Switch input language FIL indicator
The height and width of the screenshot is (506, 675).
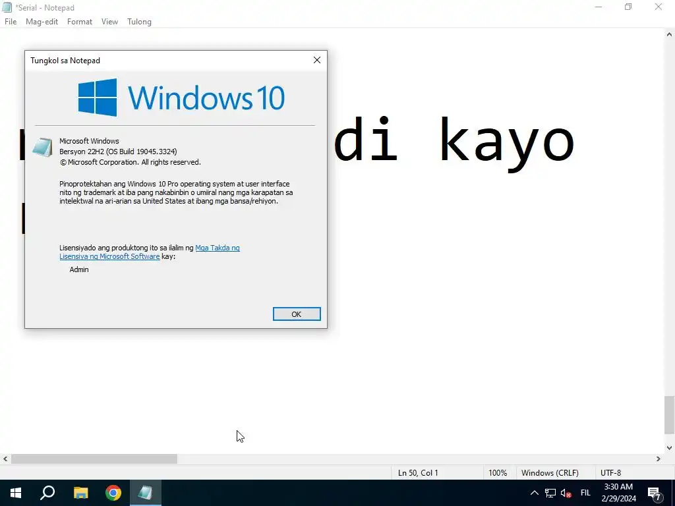(585, 493)
